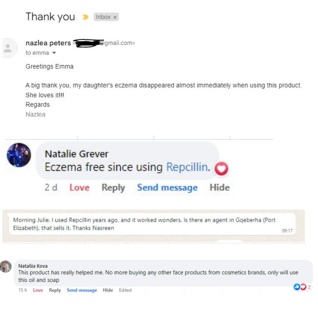Click the sender's grey avatar icon

click(x=8, y=48)
